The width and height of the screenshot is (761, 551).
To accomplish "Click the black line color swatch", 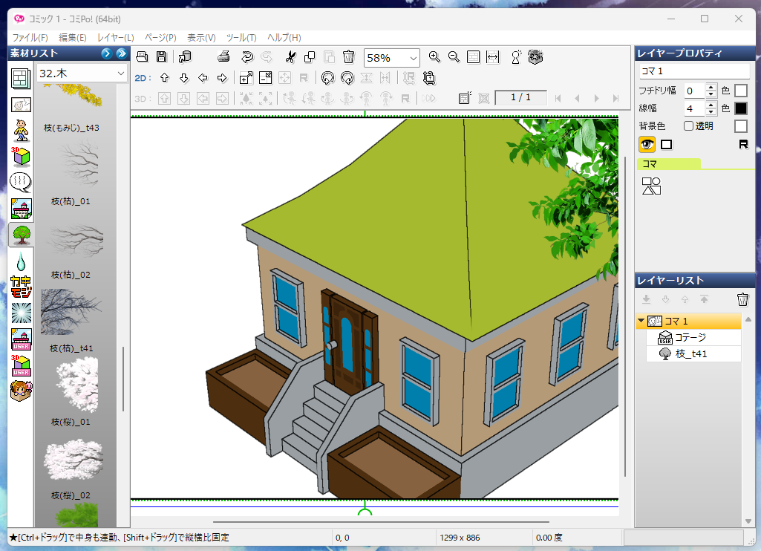I will (x=740, y=108).
